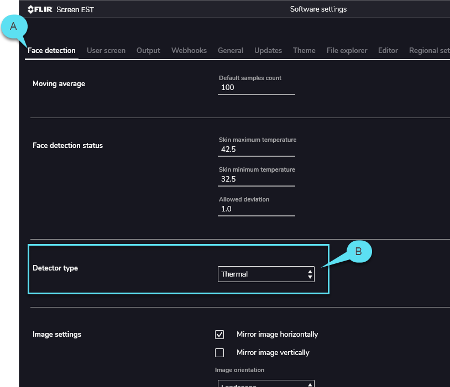The height and width of the screenshot is (387, 450).
Task: Uncheck Mirror image horizontally
Action: 219,335
